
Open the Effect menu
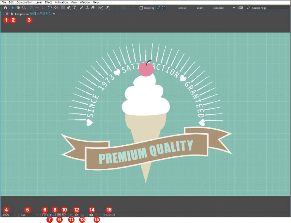coord(48,2)
